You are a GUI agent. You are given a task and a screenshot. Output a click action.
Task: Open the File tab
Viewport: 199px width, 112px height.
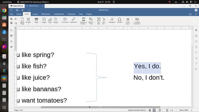[x=12, y=14]
